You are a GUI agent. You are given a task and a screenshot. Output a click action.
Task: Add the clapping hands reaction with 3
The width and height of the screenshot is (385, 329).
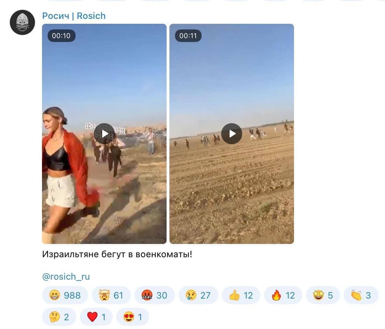[x=361, y=295]
